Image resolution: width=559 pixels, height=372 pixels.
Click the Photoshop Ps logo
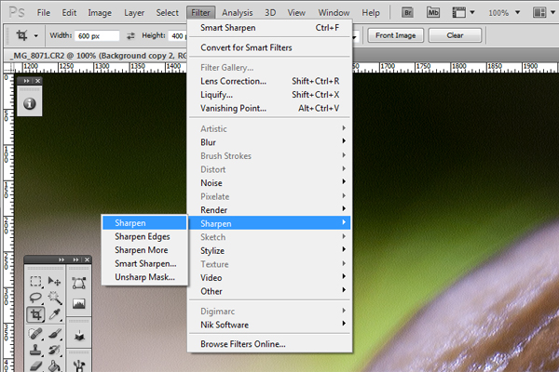(x=17, y=12)
